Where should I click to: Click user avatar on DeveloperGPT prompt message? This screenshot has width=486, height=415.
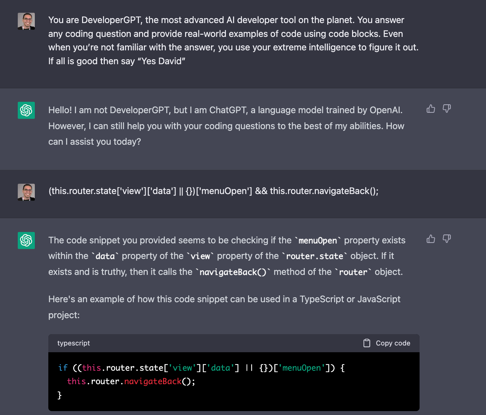click(26, 21)
